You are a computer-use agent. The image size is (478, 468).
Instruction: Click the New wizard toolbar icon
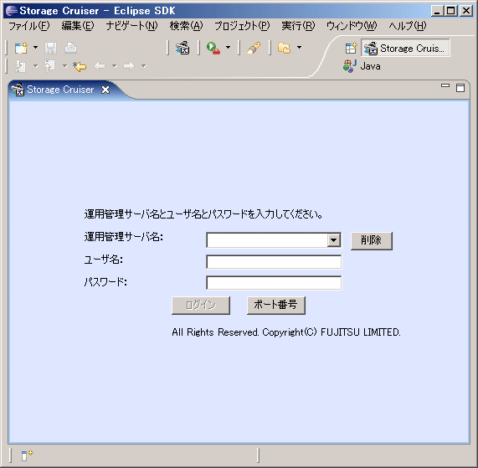click(x=21, y=48)
